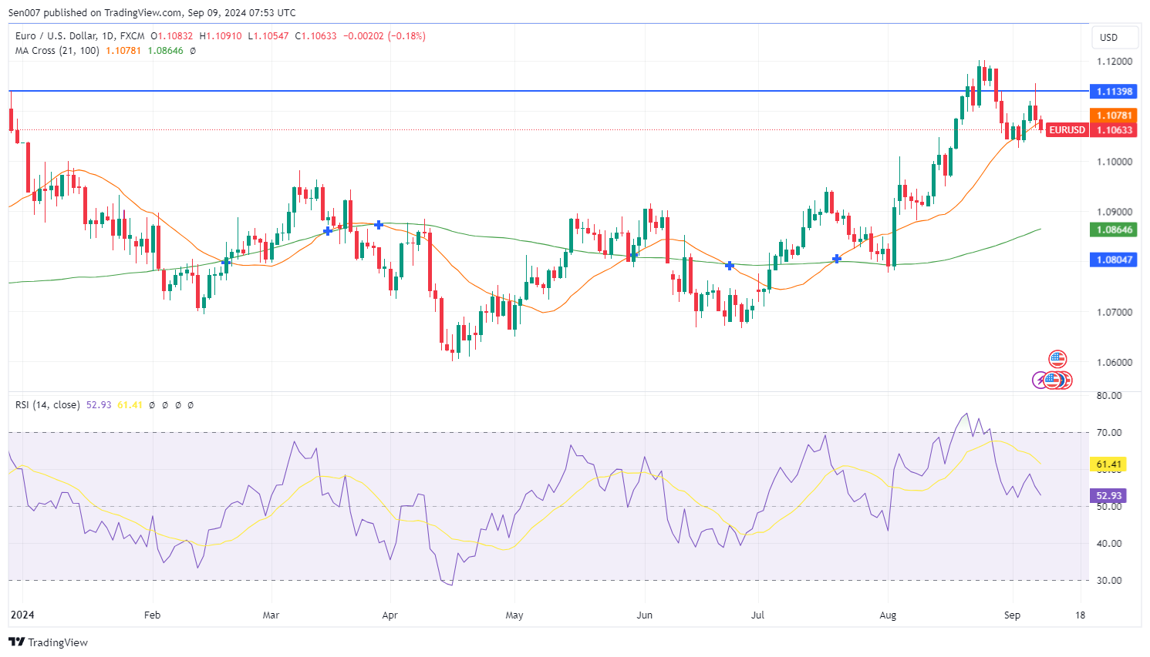This screenshot has width=1150, height=657.
Task: Click the Aug label on time axis
Action: tap(888, 615)
